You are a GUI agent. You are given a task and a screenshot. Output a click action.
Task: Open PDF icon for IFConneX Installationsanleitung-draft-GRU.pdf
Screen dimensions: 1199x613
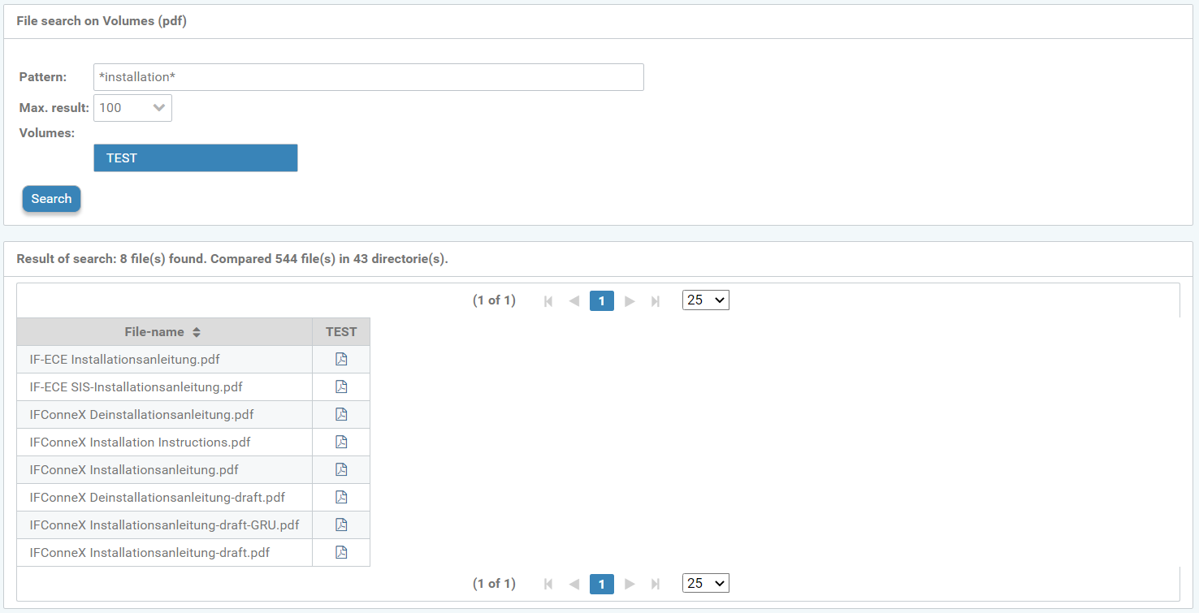click(x=341, y=525)
